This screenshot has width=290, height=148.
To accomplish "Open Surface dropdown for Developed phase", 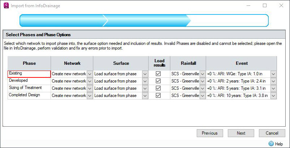I will click(145, 81).
